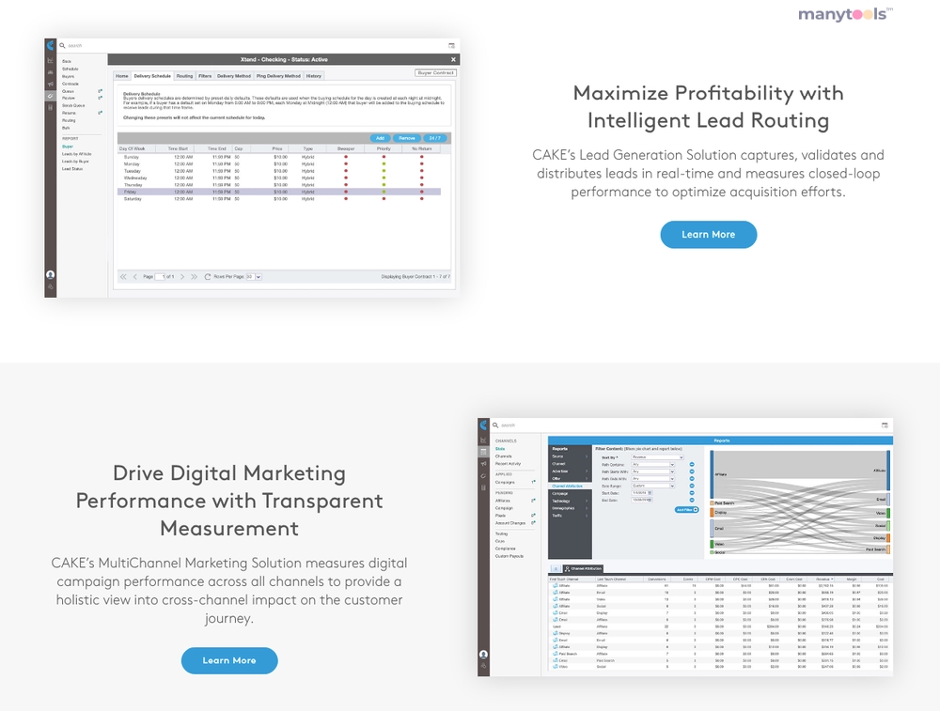This screenshot has height=711, width=940.
Task: Switch to the Filters tab
Action: 205,76
